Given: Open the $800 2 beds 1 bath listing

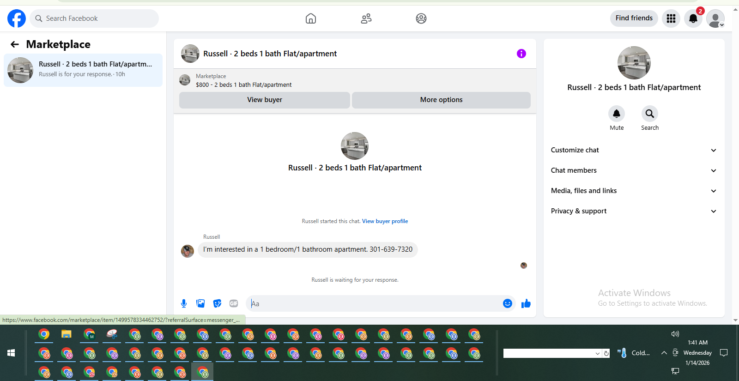Looking at the screenshot, I should tap(243, 85).
